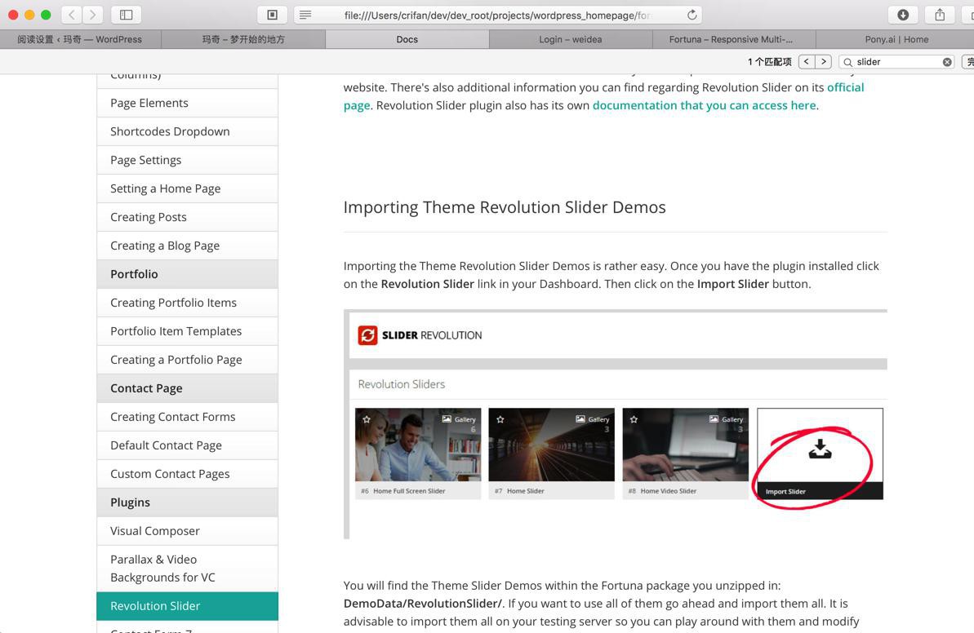Click the '1 个匹配项' match count text
The image size is (974, 633).
tap(769, 61)
